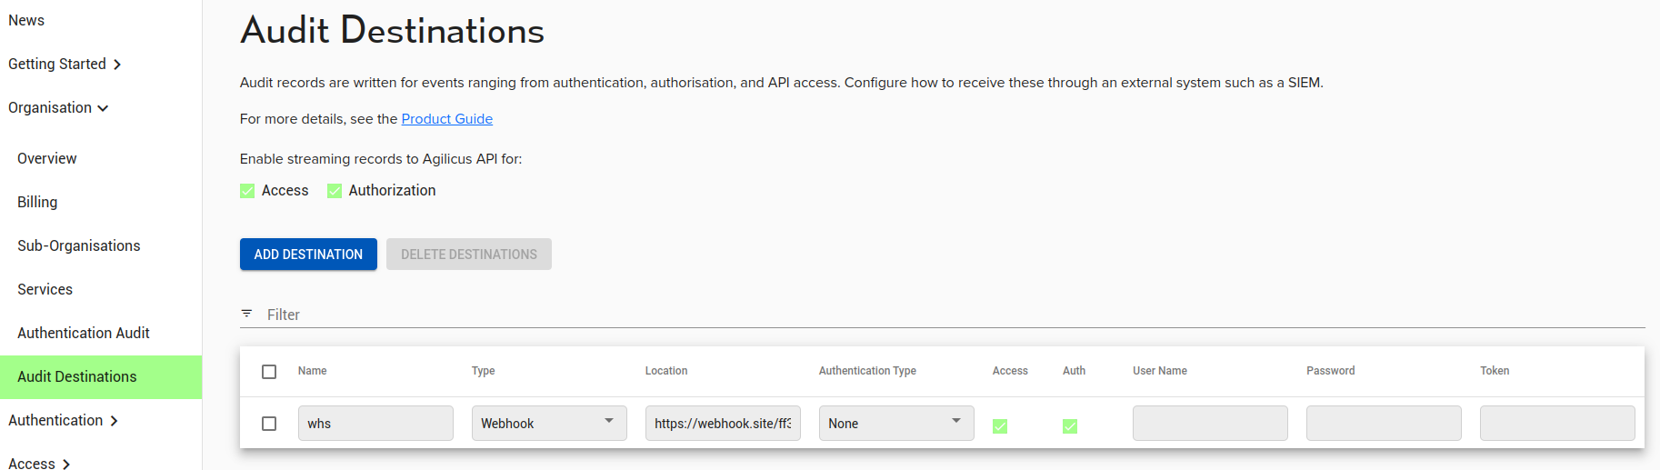The image size is (1660, 470).
Task: Toggle the Authorization streaming checkbox
Action: pyautogui.click(x=335, y=191)
